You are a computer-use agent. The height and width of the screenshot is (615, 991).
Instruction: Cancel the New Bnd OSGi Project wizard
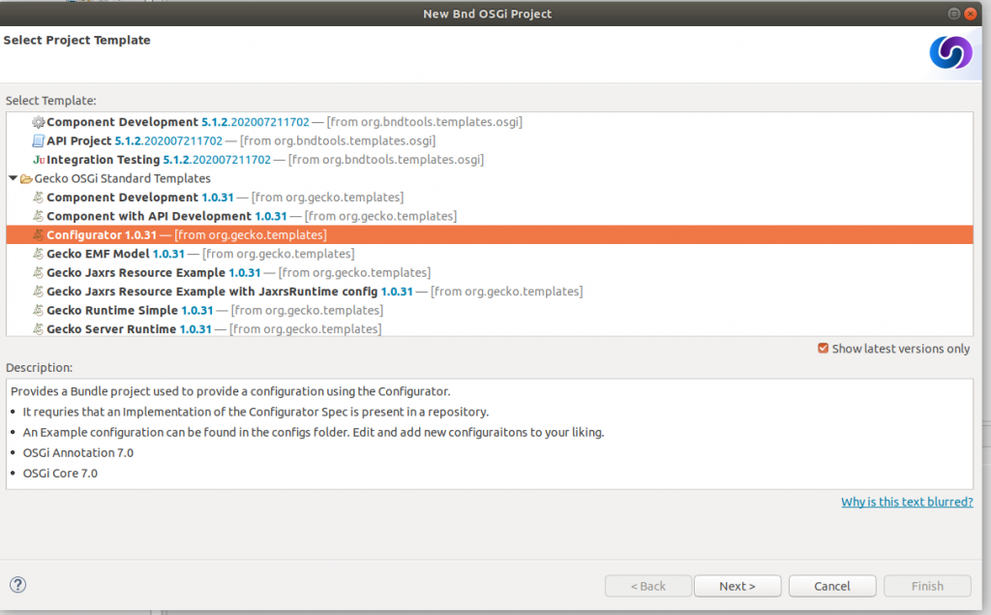[832, 586]
